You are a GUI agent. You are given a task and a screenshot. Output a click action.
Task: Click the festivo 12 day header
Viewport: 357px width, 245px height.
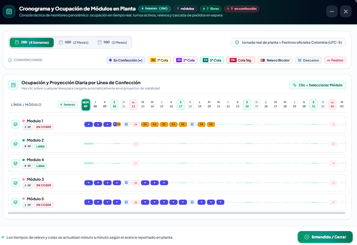point(133,105)
